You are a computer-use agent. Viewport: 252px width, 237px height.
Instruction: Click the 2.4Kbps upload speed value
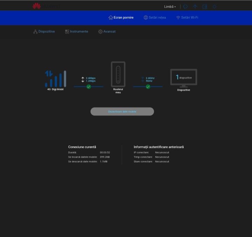tap(91, 78)
